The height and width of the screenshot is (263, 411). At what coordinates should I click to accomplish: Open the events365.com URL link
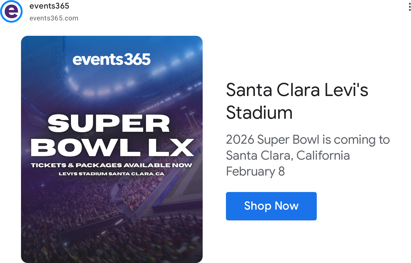pos(54,18)
